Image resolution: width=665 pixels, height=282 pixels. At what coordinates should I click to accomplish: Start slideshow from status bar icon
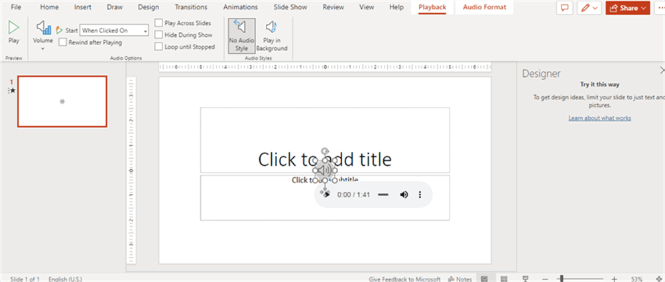pos(525,279)
